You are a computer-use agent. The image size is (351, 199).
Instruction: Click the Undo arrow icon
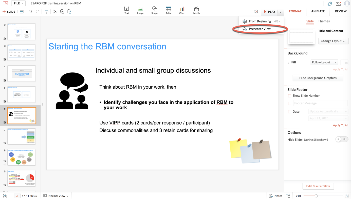click(x=30, y=12)
